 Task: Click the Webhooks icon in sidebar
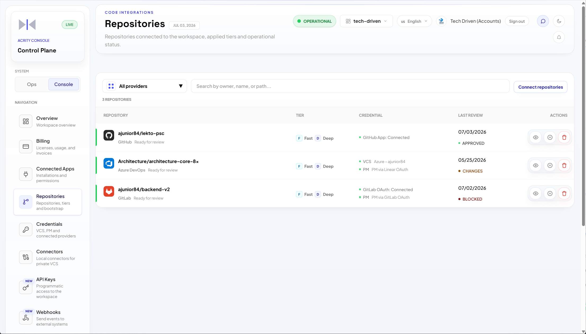tap(26, 318)
